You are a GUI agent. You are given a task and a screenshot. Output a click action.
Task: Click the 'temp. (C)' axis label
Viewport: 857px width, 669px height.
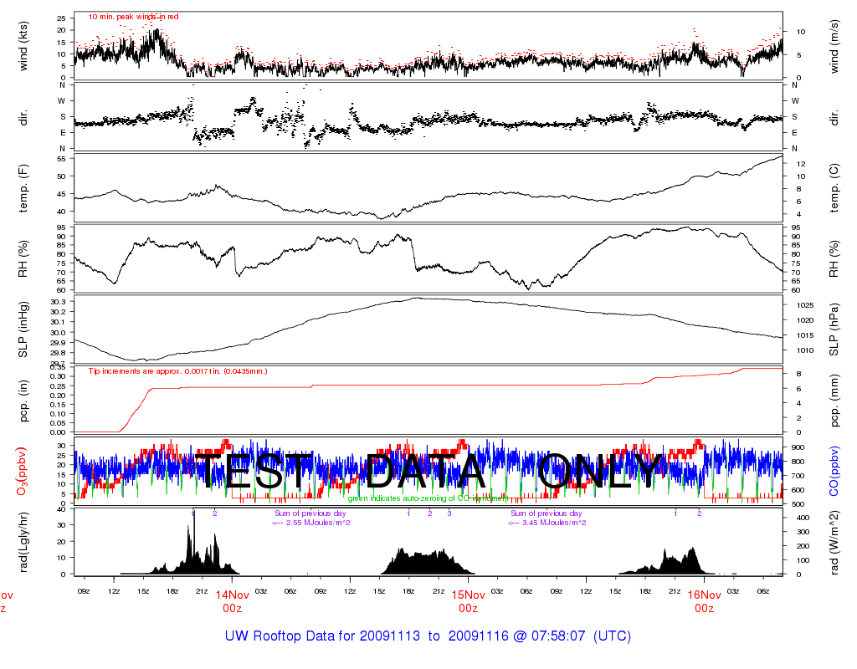pyautogui.click(x=834, y=188)
